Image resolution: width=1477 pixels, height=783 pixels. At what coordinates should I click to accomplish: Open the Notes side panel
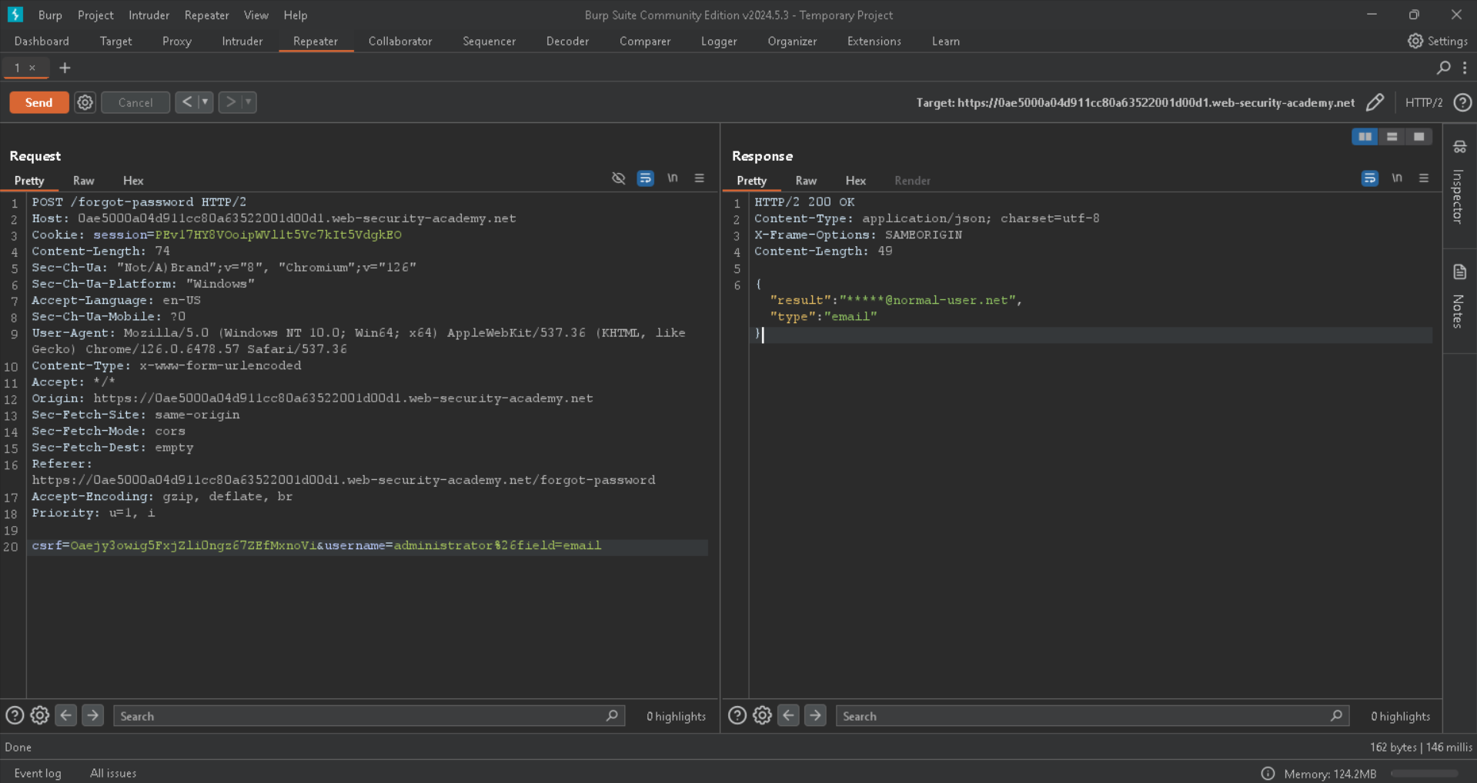click(1459, 300)
